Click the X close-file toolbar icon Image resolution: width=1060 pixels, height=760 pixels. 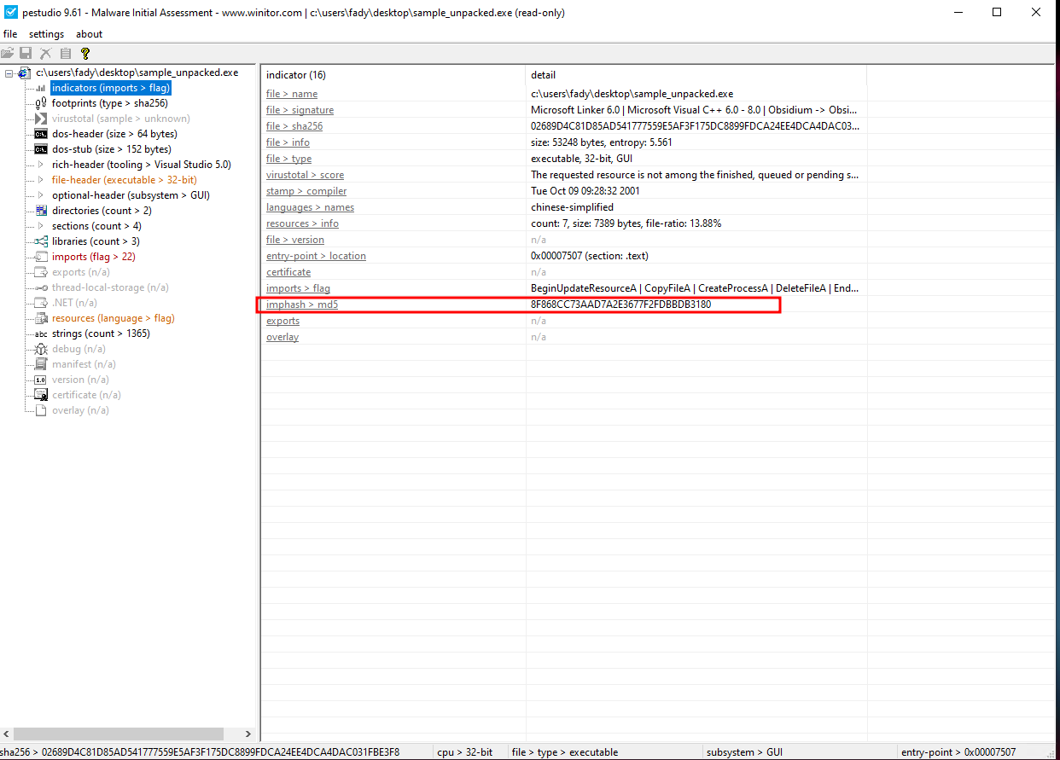coord(46,53)
